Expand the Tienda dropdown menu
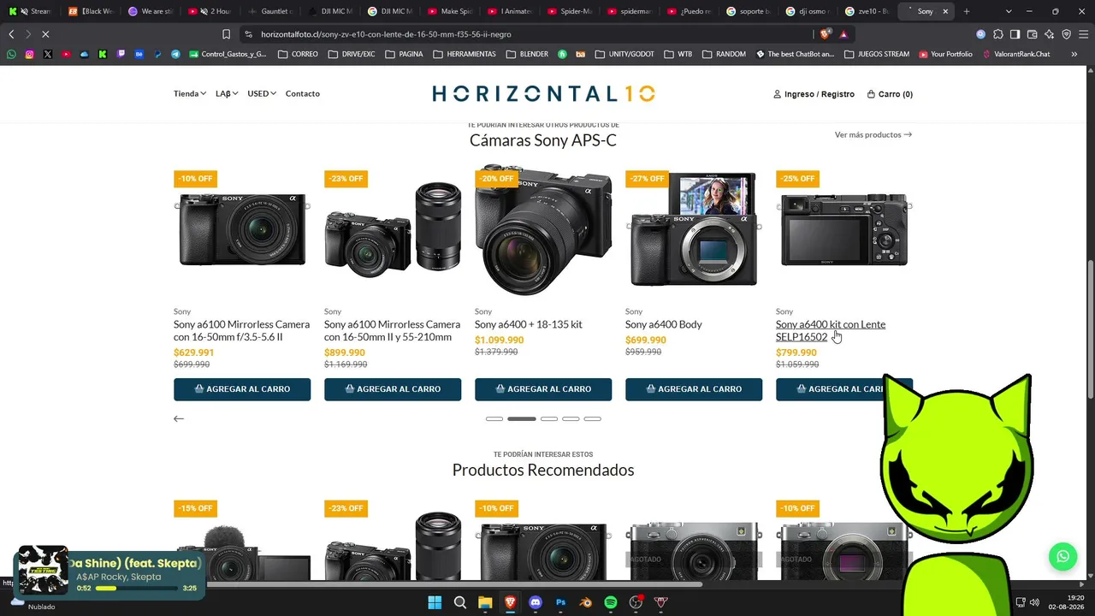The width and height of the screenshot is (1095, 616). coord(190,93)
